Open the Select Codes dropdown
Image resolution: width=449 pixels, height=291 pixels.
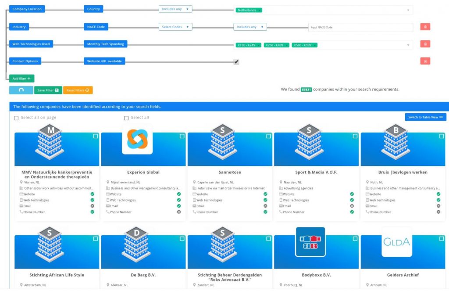click(175, 27)
